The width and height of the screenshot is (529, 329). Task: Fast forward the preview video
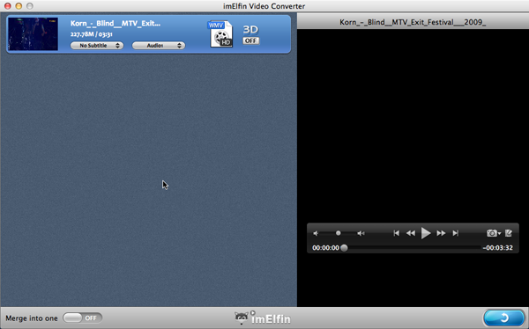[x=441, y=233]
